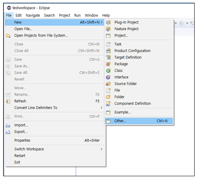Image resolution: width=197 pixels, height=179 pixels.
Task: Click the Open Projects from File System folder icon
Action: [8, 36]
